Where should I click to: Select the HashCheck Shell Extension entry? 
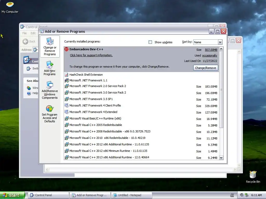pyautogui.click(x=142, y=75)
